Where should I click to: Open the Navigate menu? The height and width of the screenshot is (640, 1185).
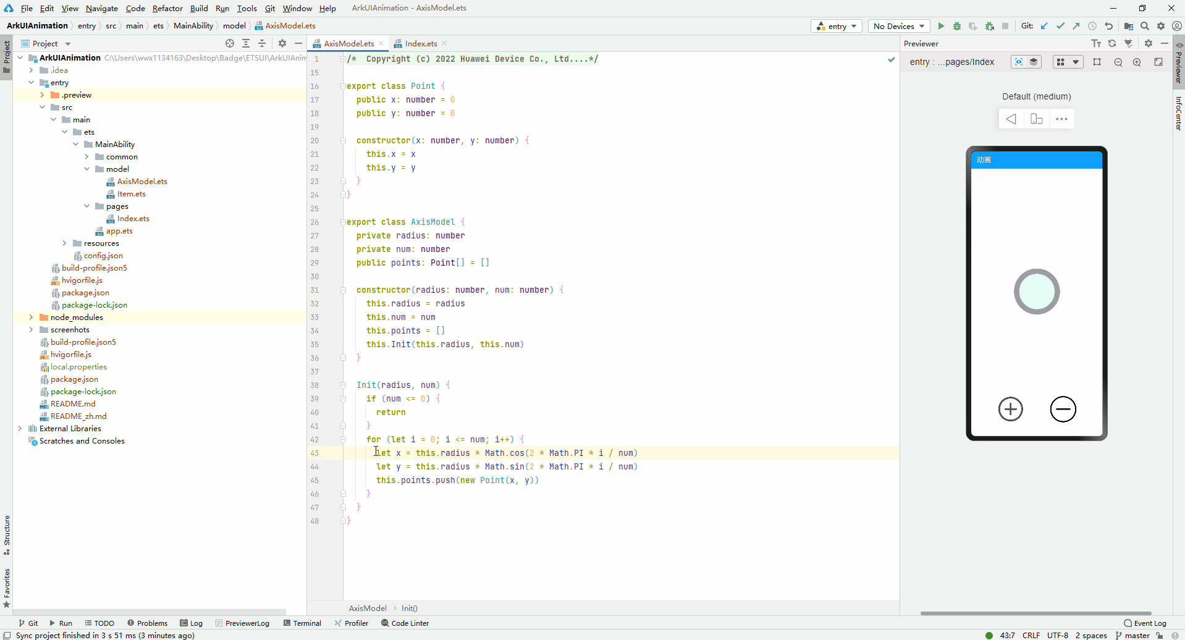pos(102,8)
